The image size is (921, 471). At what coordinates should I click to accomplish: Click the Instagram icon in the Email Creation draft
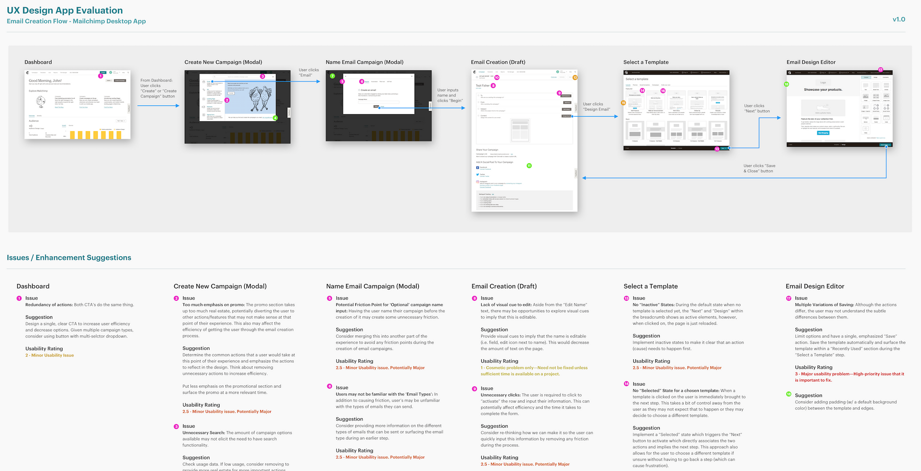[x=478, y=182]
